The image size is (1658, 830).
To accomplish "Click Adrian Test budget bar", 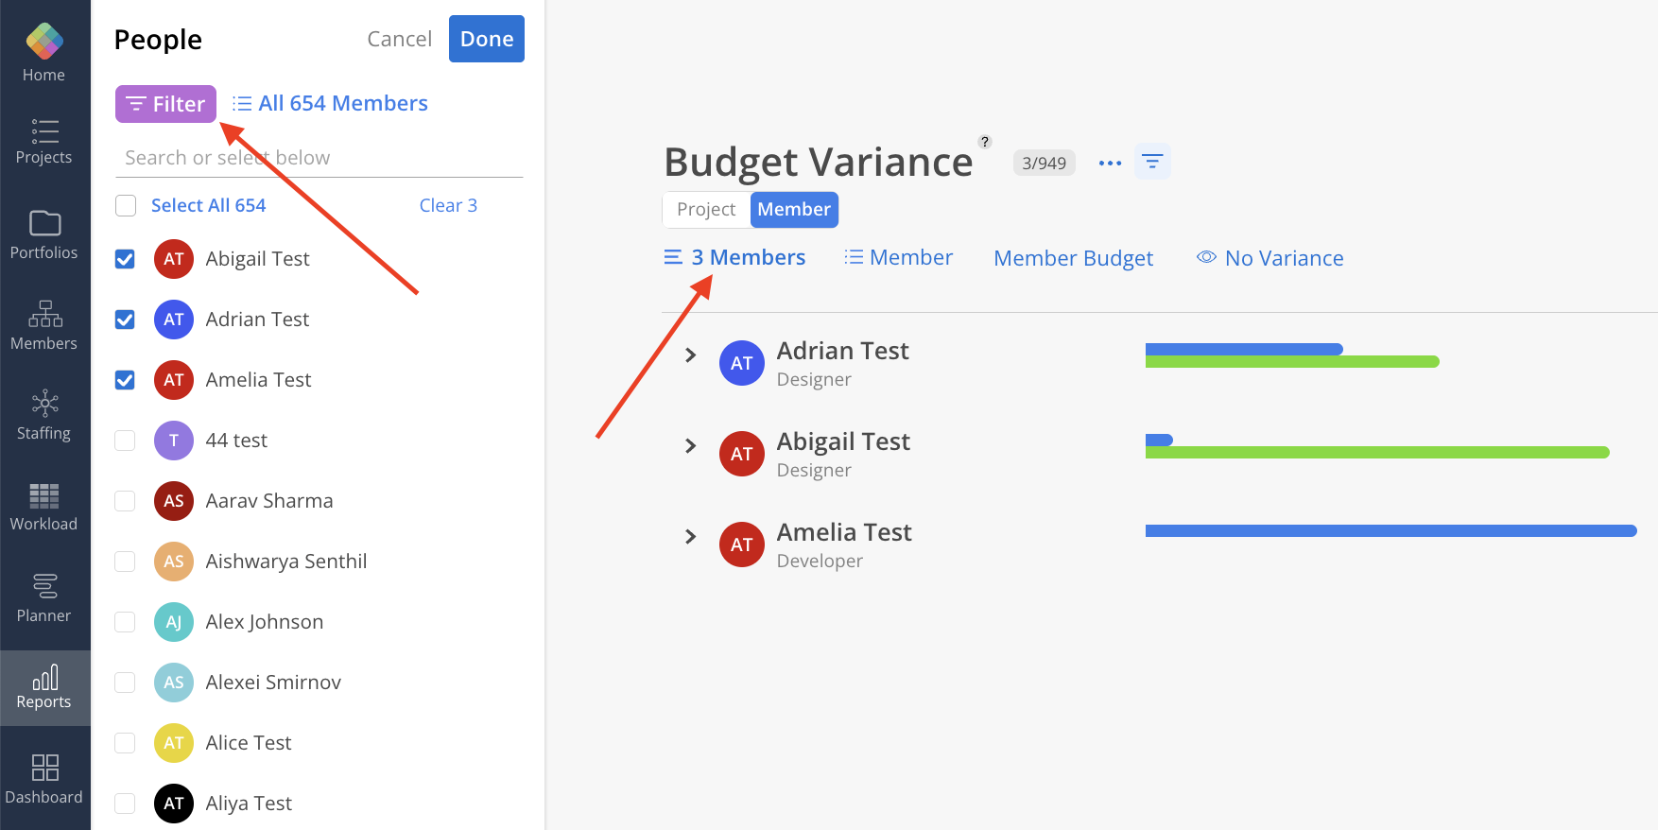I will [x=1292, y=355].
